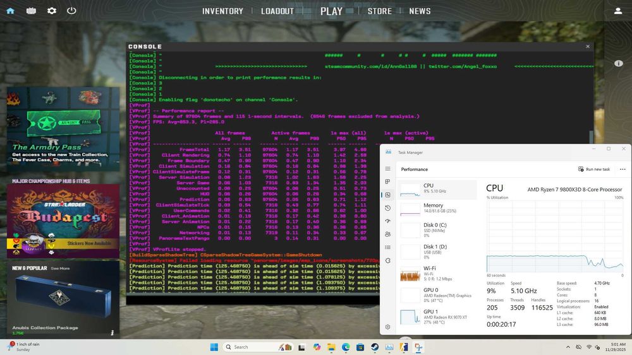
Task: Open File Explorer from the taskbar
Action: click(x=331, y=347)
